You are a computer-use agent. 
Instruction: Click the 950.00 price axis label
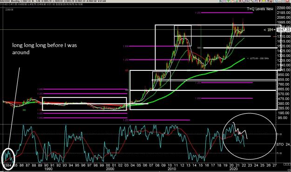coord(284,75)
